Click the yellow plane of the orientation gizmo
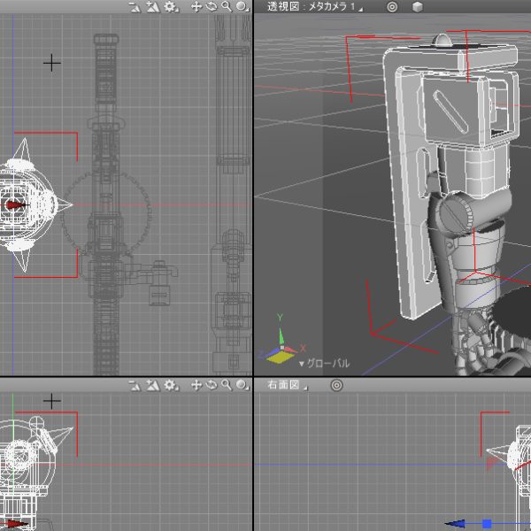The height and width of the screenshot is (531, 531). [x=280, y=357]
